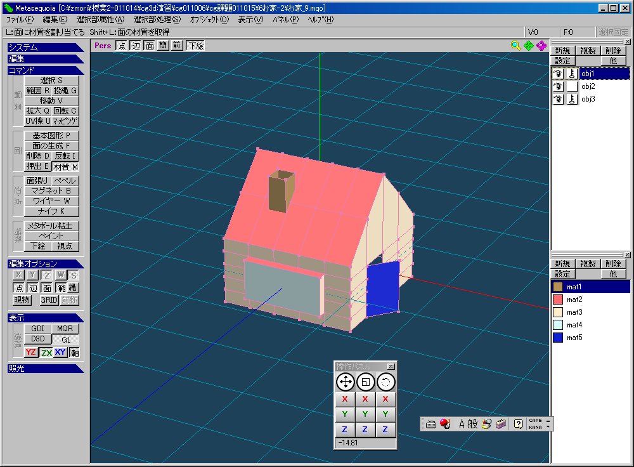This screenshot has height=467, width=634.
Task: Collapse the コマンド panel section header
Action: 46,70
